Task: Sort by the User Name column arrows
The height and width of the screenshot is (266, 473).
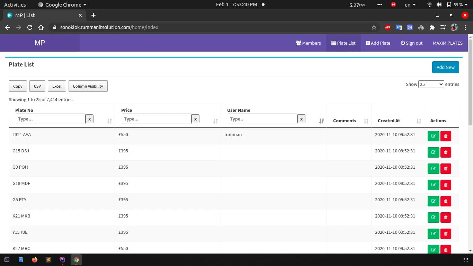Action: tap(321, 121)
